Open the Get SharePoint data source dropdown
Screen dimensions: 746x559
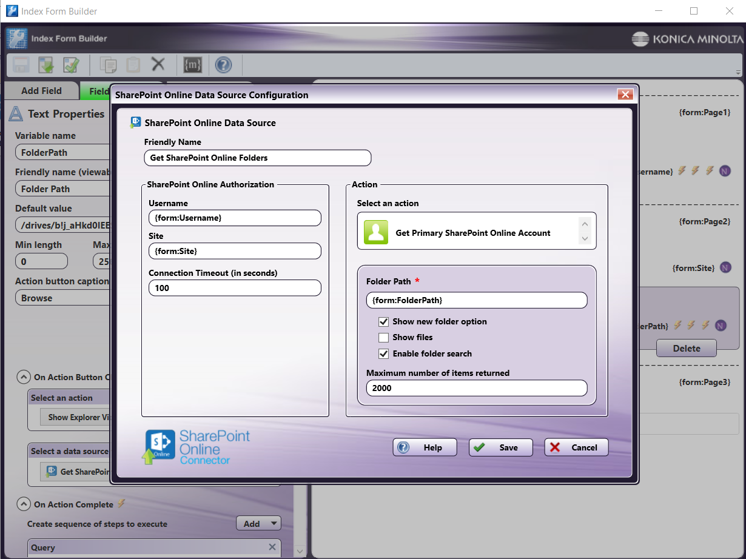pos(75,472)
